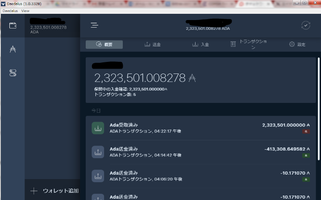Screen dimensions: 321x200
Task: Click the Daedalus app icon in title bar
Action: [x=3, y=4]
